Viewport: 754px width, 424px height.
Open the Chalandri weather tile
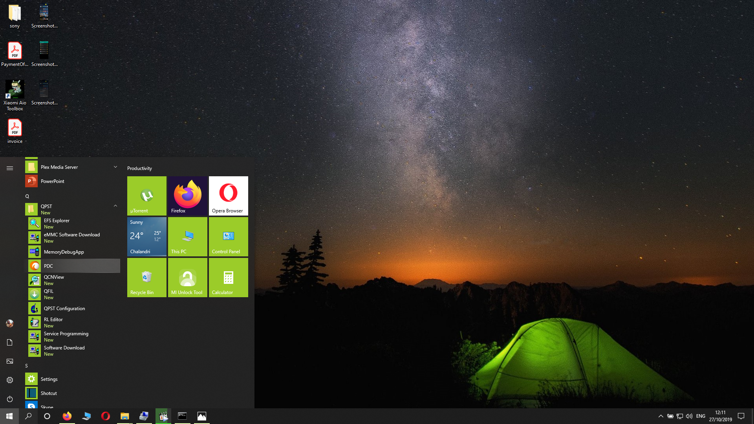146,236
